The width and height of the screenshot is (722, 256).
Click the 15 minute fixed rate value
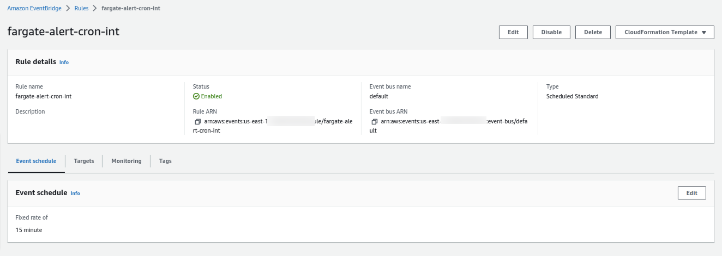click(29, 230)
